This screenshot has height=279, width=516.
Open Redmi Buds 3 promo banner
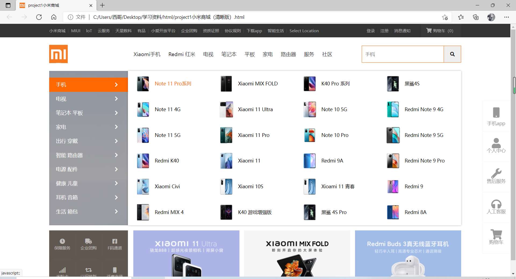click(x=408, y=253)
